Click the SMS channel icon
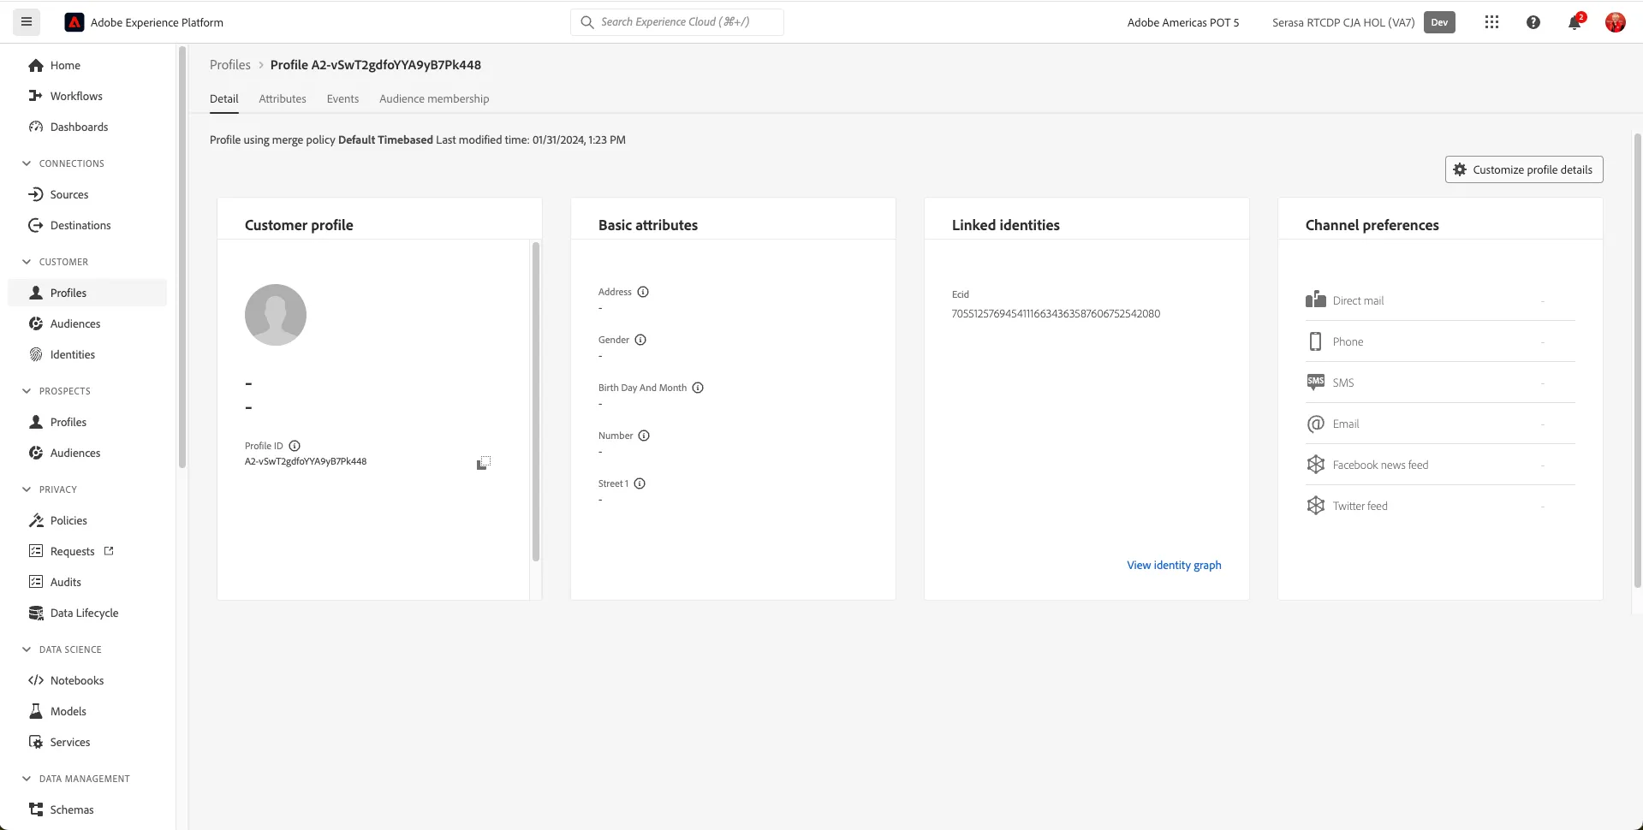 [1316, 382]
